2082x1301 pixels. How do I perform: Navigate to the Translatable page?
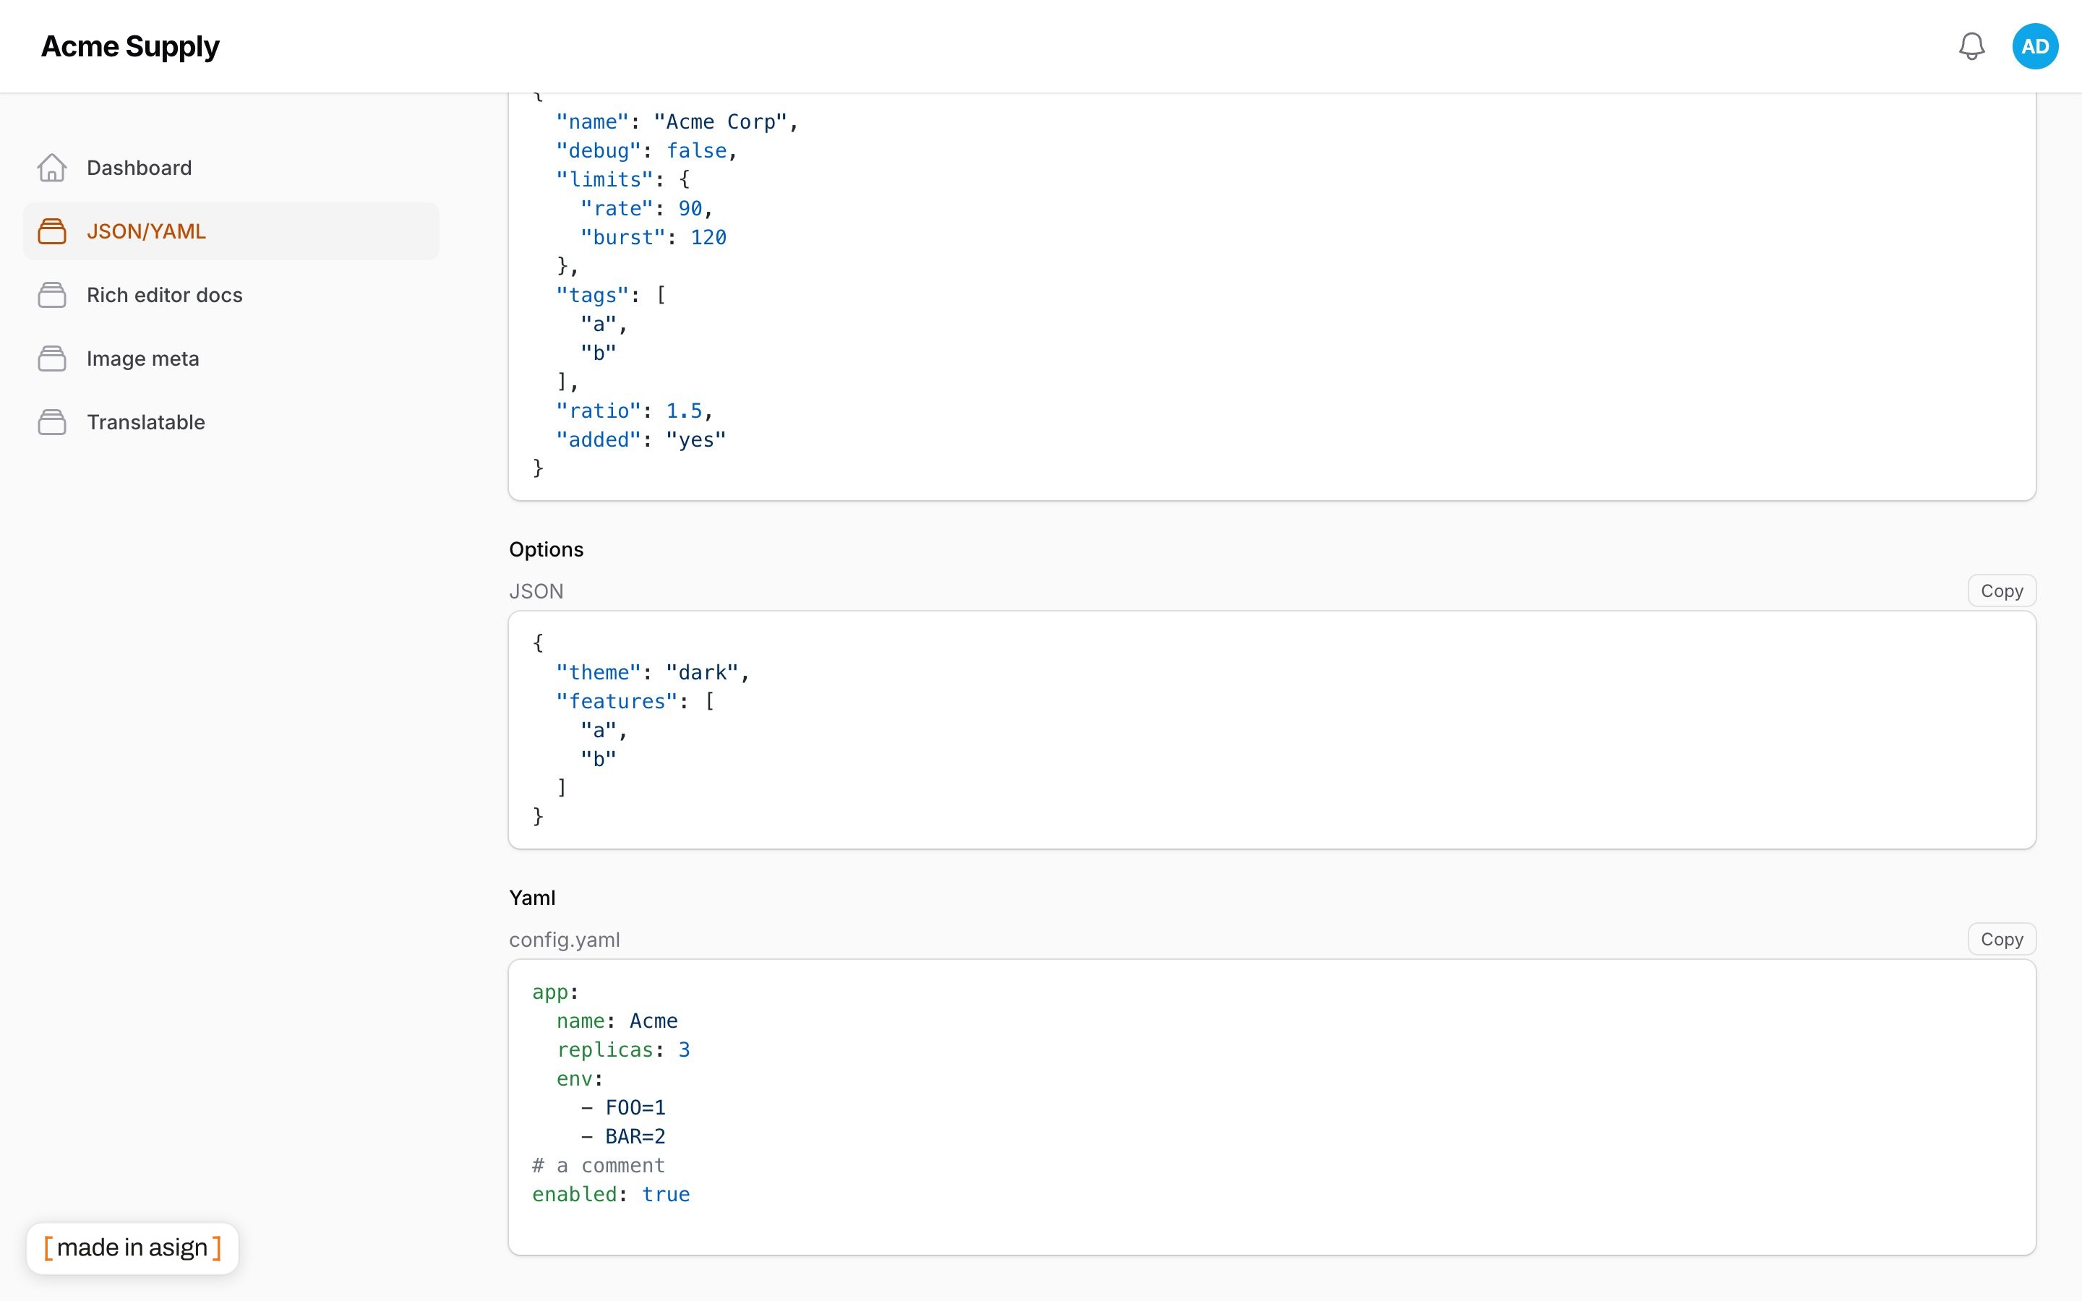pyautogui.click(x=231, y=423)
